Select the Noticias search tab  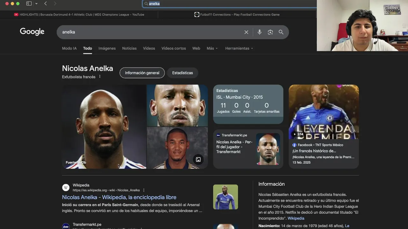[x=129, y=48]
